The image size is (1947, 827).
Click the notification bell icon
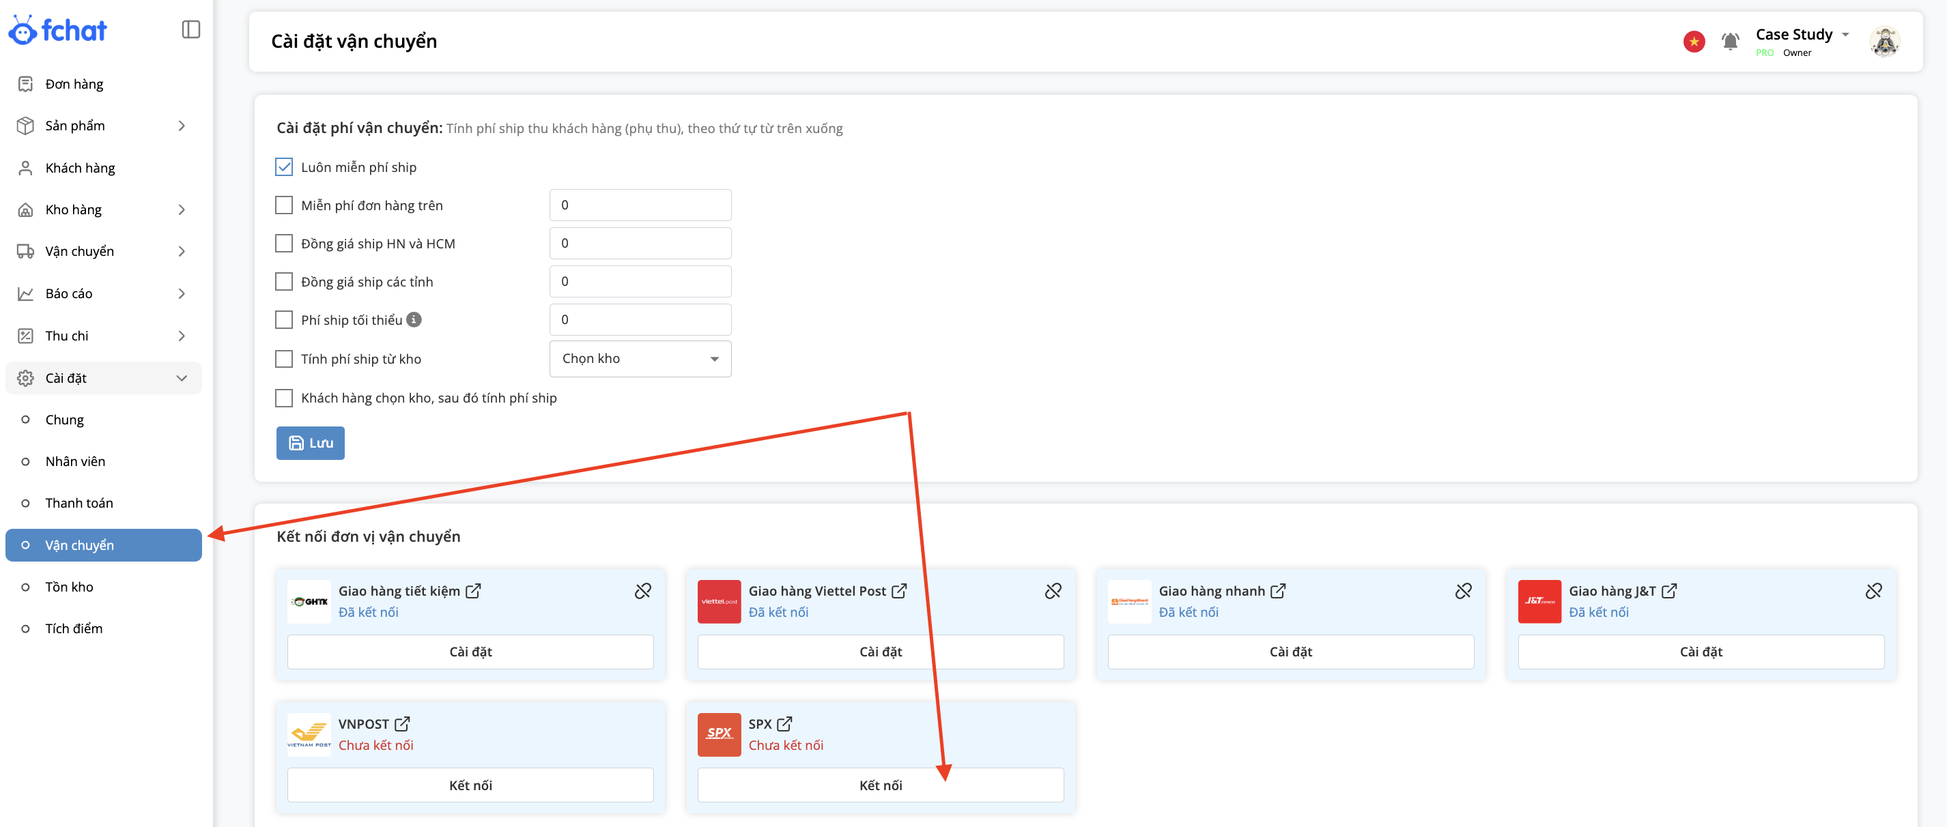tap(1730, 41)
